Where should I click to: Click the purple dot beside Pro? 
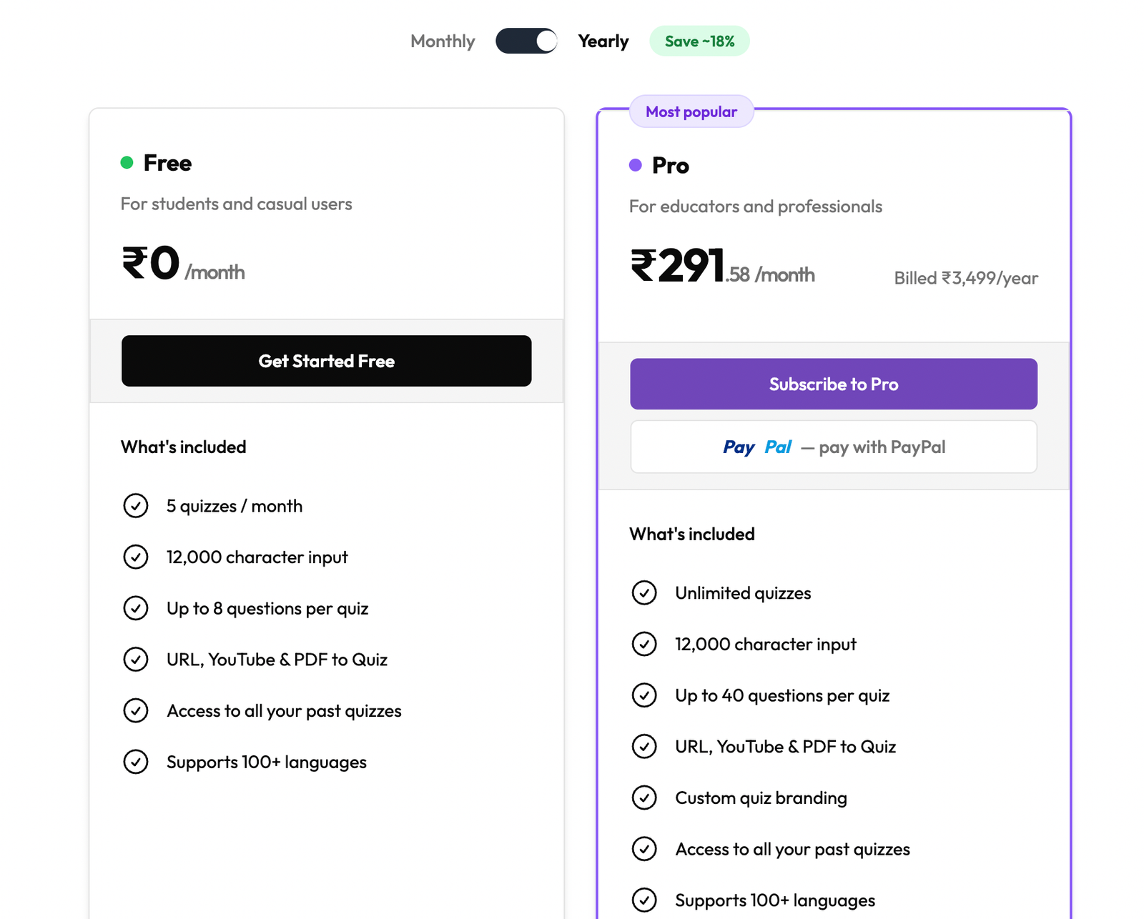coord(635,165)
